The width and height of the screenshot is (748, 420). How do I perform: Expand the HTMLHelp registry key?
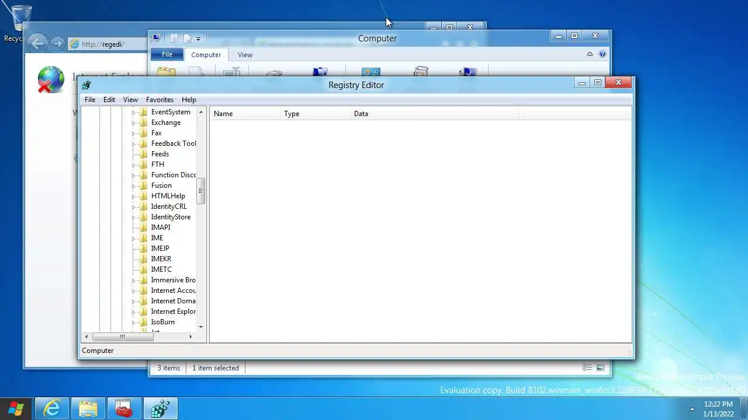133,197
